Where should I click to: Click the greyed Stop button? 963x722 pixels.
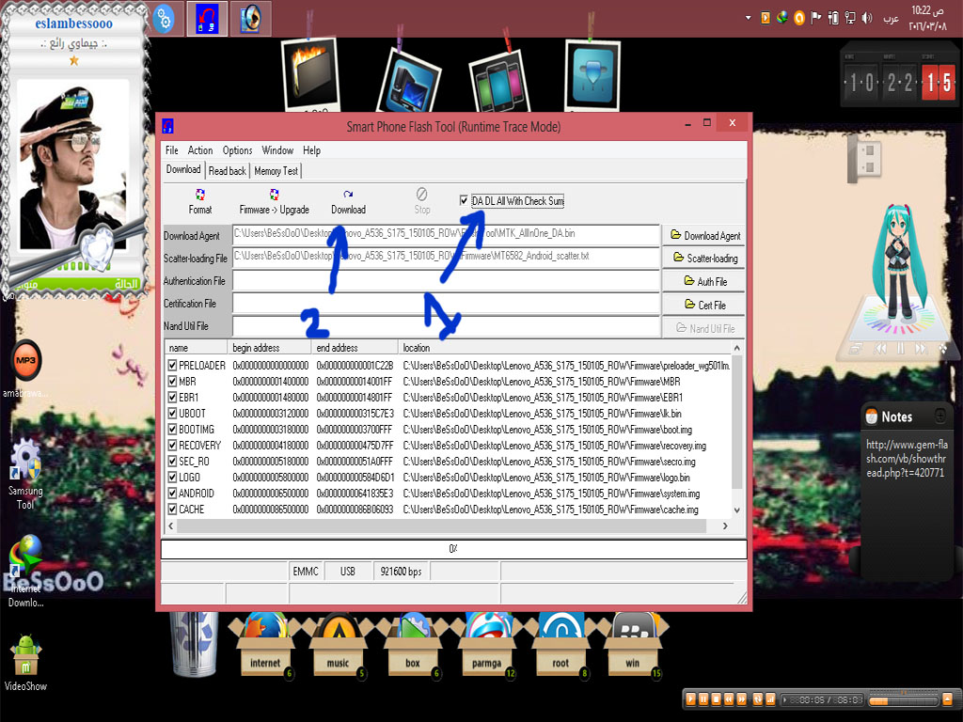click(x=422, y=201)
